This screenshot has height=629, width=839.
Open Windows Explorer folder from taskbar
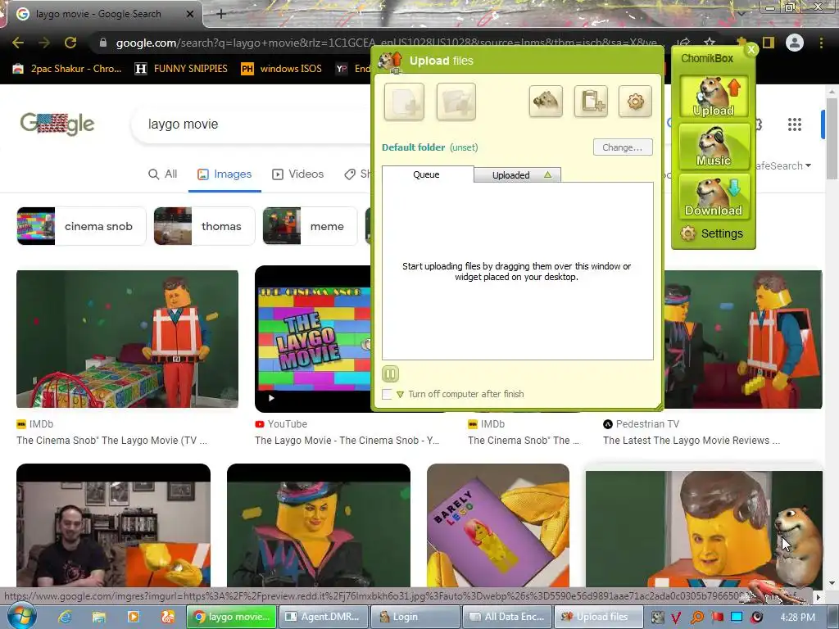(x=99, y=617)
